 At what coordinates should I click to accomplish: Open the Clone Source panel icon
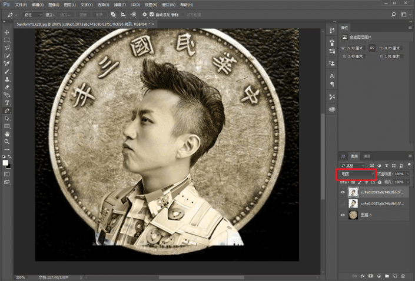(x=332, y=63)
